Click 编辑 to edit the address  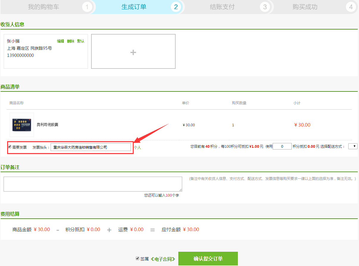click(60, 41)
